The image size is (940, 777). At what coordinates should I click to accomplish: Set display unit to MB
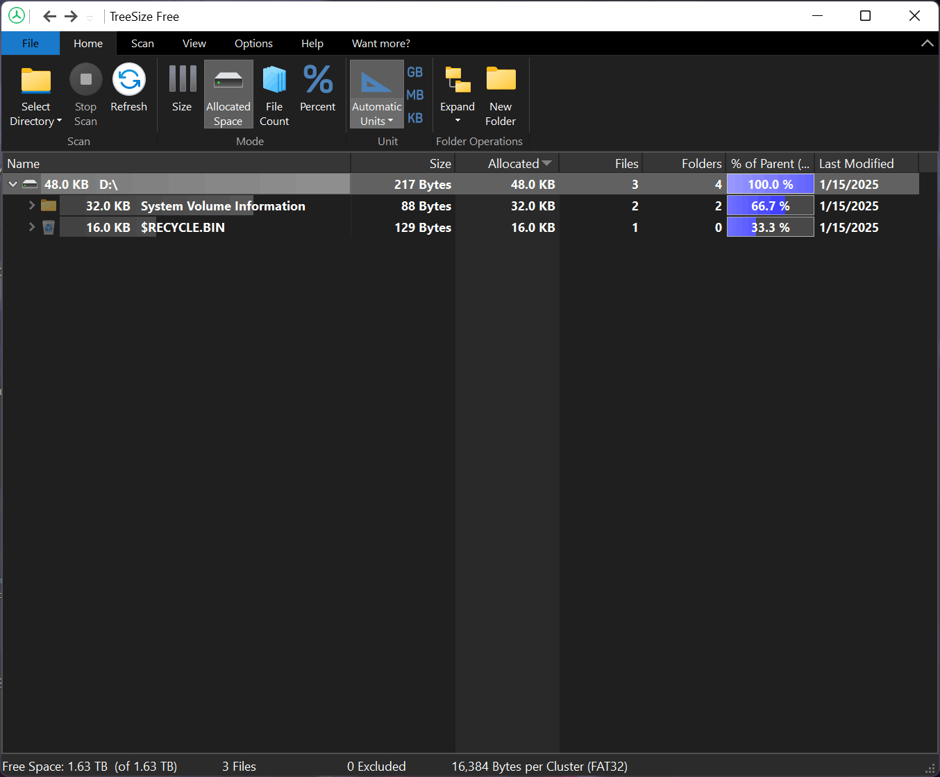coord(415,95)
